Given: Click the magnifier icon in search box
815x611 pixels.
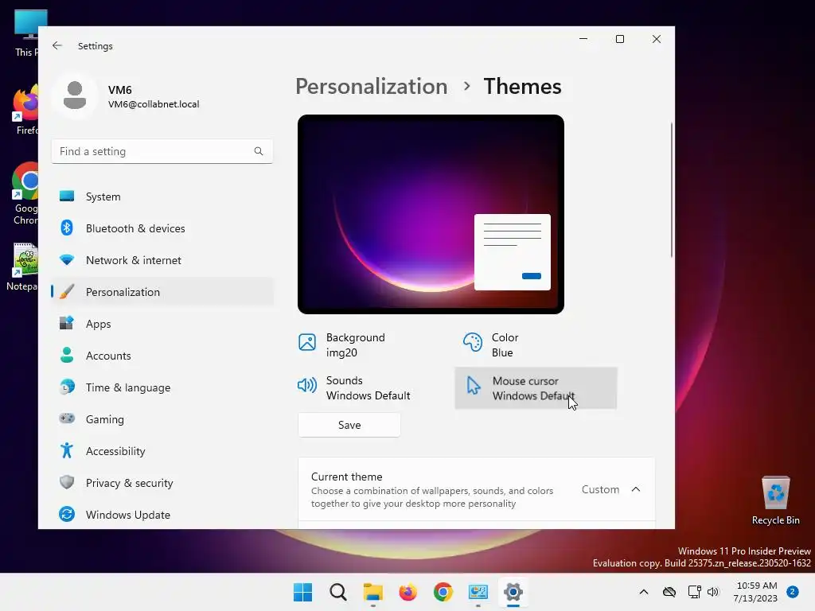Looking at the screenshot, I should [259, 151].
